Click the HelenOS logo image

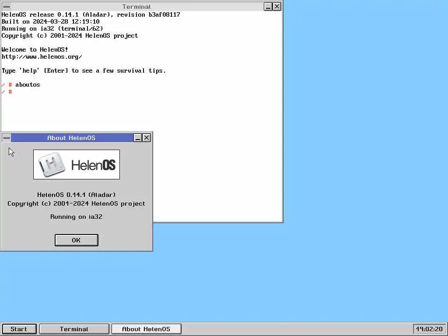point(77,164)
